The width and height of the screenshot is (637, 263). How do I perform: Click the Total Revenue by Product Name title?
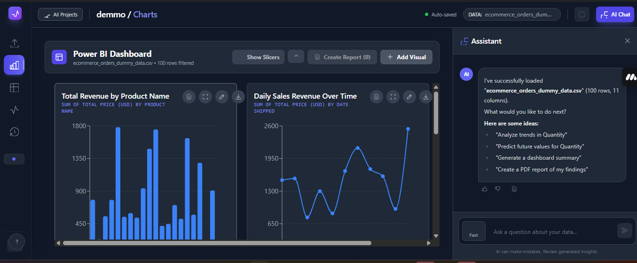coord(115,96)
